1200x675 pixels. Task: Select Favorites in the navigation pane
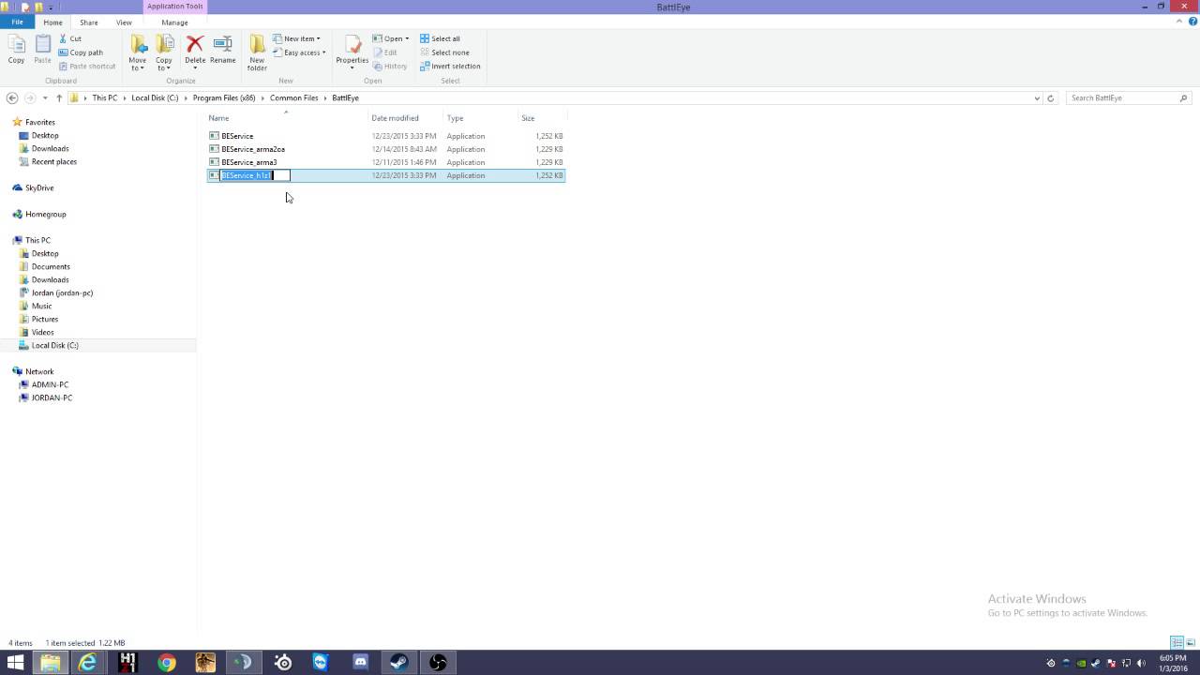pos(39,122)
